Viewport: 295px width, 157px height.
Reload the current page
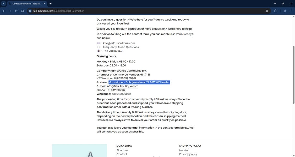(x=16, y=11)
